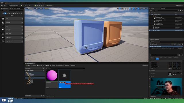Expand the Collections section

(26, 96)
